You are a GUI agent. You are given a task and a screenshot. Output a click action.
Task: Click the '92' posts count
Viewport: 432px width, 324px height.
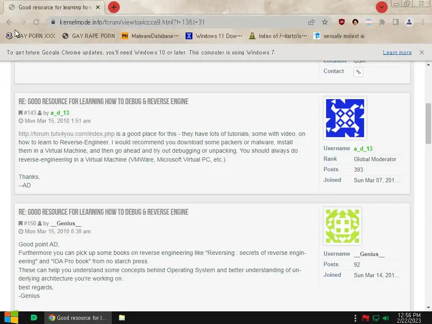[357, 265]
